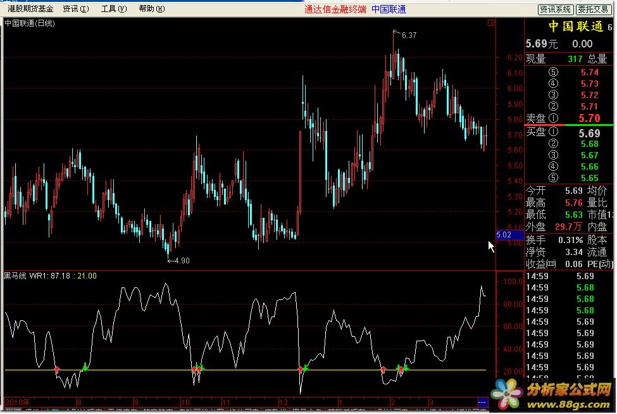
Task: Click the red arrow signal before month 8
Action: [x=57, y=369]
